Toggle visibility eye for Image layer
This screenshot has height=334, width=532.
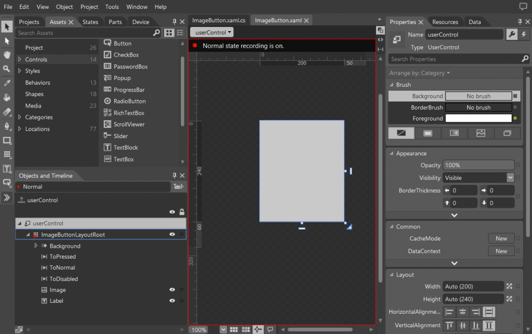(x=172, y=290)
